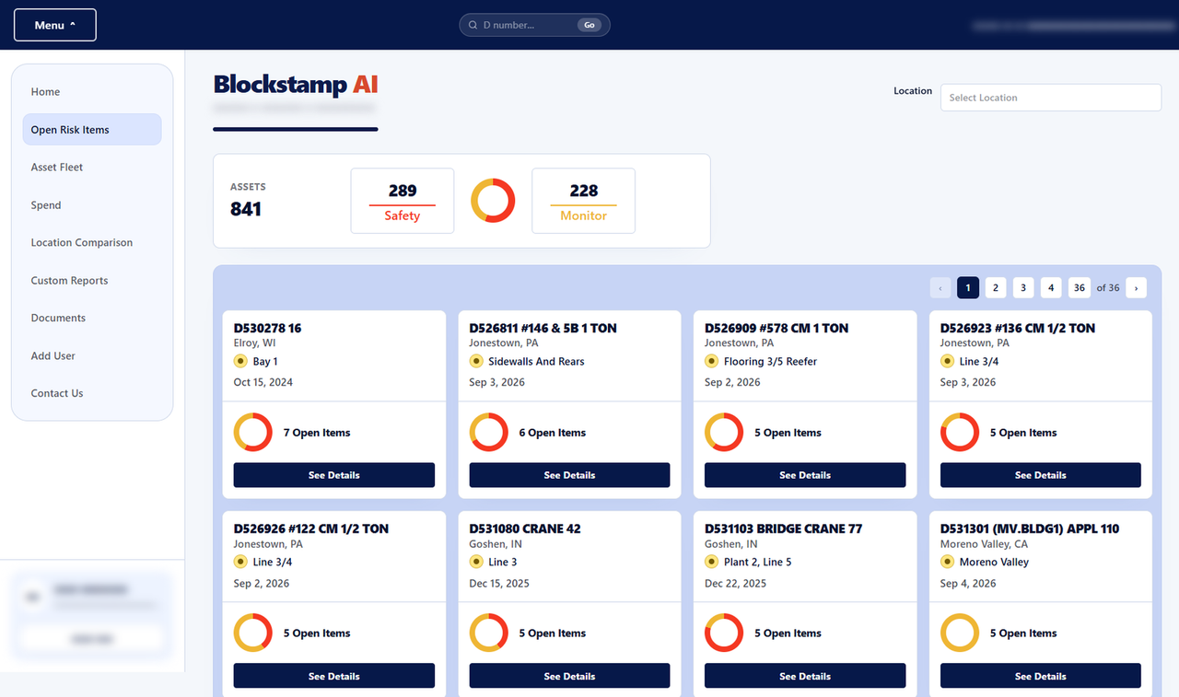Open Custom Reports in sidebar
The height and width of the screenshot is (697, 1179).
click(x=92, y=281)
